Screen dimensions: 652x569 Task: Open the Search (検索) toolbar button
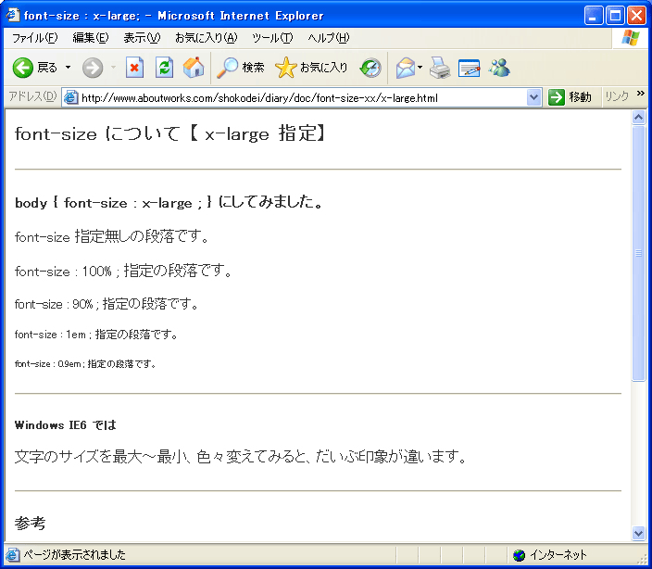(241, 68)
